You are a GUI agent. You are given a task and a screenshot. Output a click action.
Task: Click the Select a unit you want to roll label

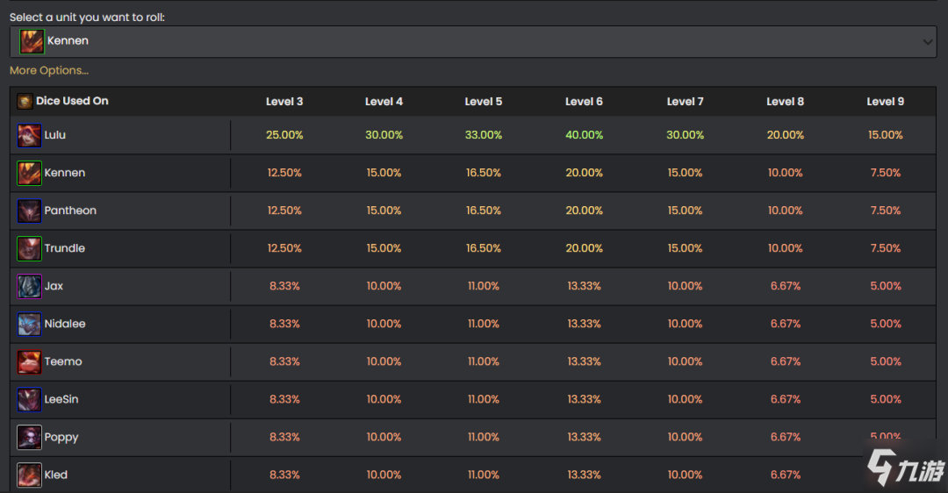87,18
